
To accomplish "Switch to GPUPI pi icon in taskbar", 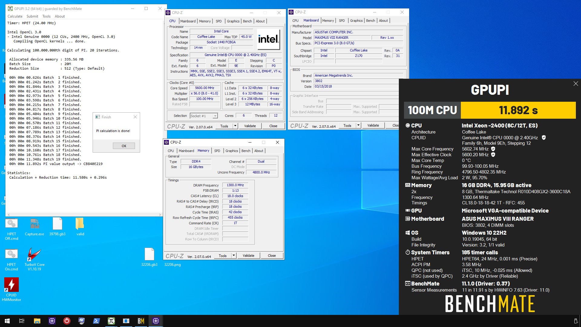I will click(111, 321).
